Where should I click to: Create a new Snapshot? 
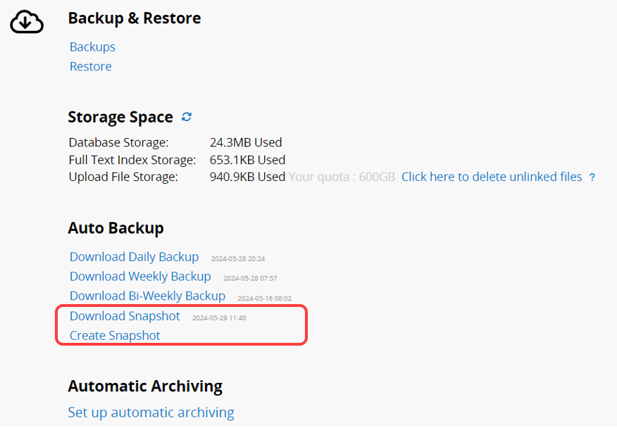(115, 336)
